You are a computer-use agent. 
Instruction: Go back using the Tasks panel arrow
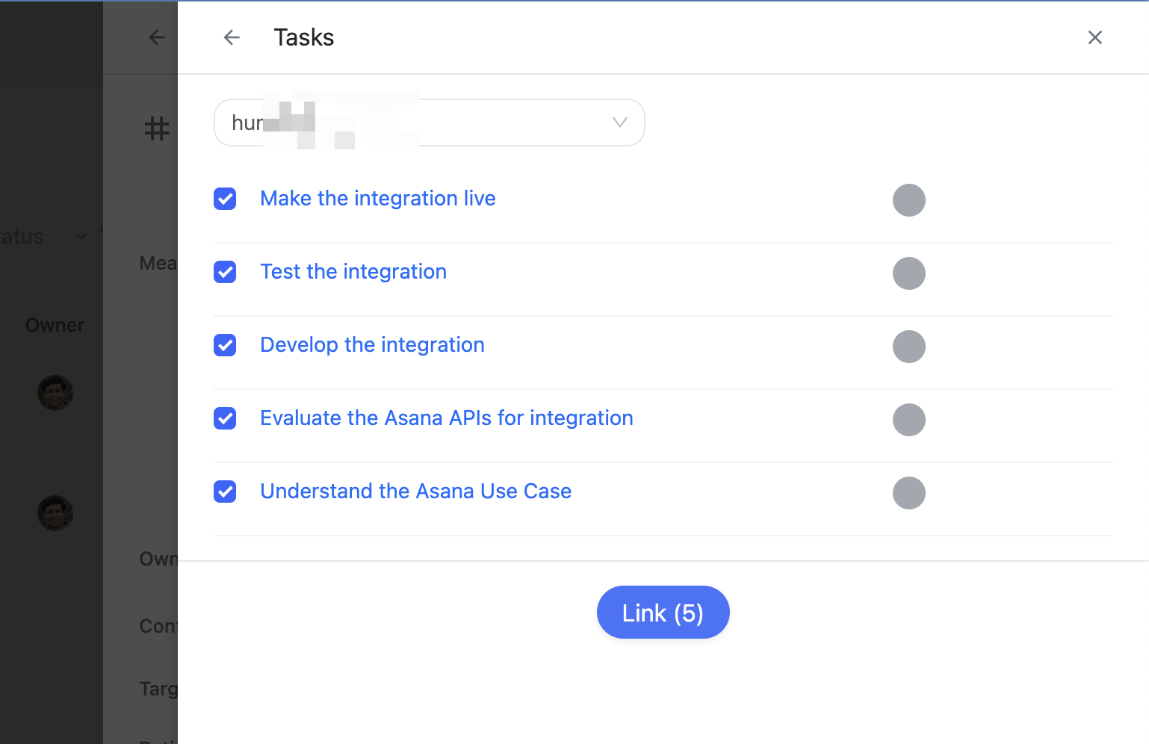click(232, 37)
